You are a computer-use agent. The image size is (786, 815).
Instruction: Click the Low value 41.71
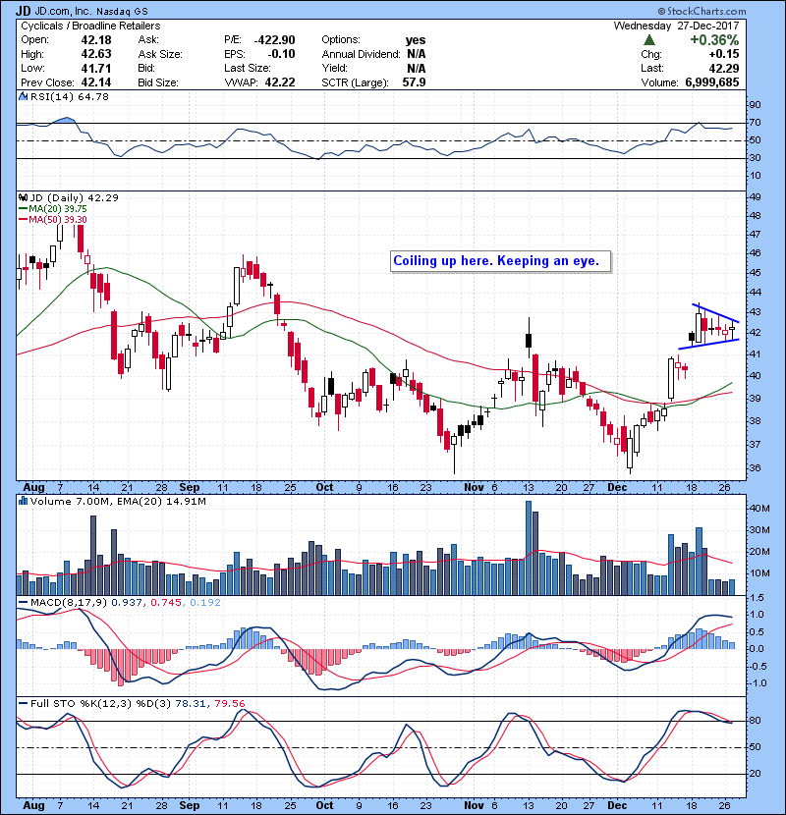[96, 68]
